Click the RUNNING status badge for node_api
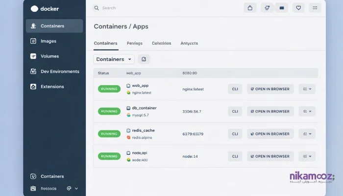Screen dimensions: 343x196 click(109, 156)
